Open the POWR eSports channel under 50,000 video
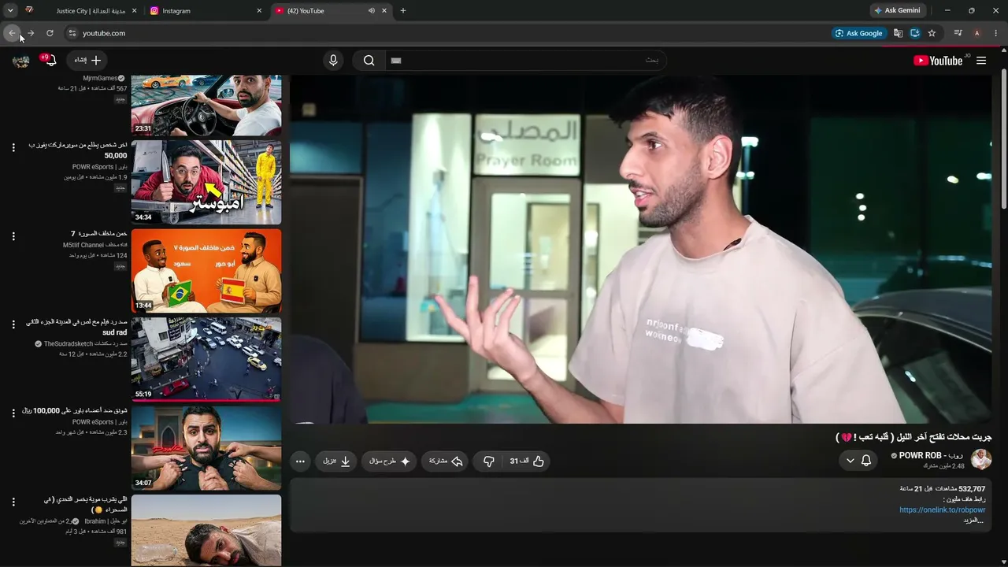This screenshot has height=567, width=1008. pyautogui.click(x=99, y=167)
